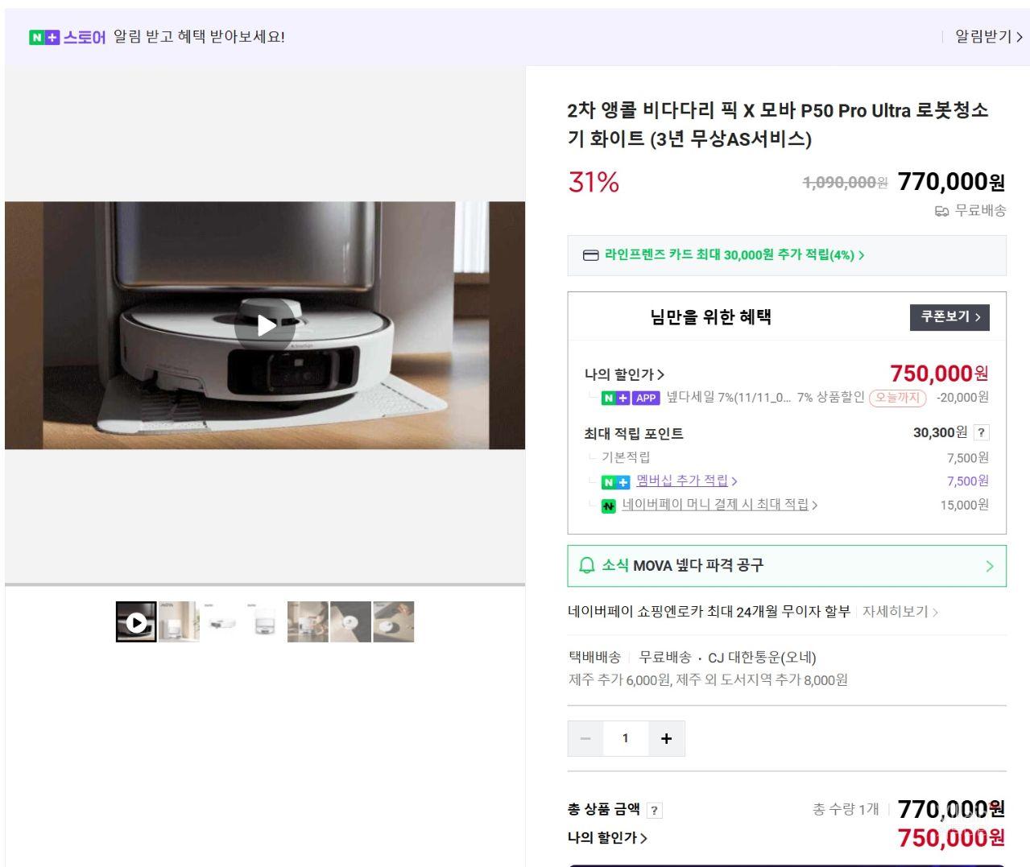
Task: Select the video thumbnail in gallery
Action: point(136,621)
